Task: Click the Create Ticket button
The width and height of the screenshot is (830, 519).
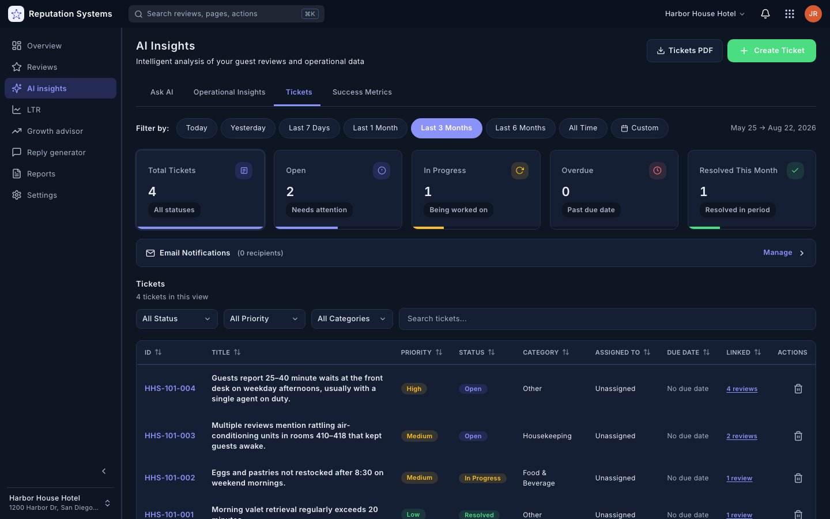Action: click(772, 51)
